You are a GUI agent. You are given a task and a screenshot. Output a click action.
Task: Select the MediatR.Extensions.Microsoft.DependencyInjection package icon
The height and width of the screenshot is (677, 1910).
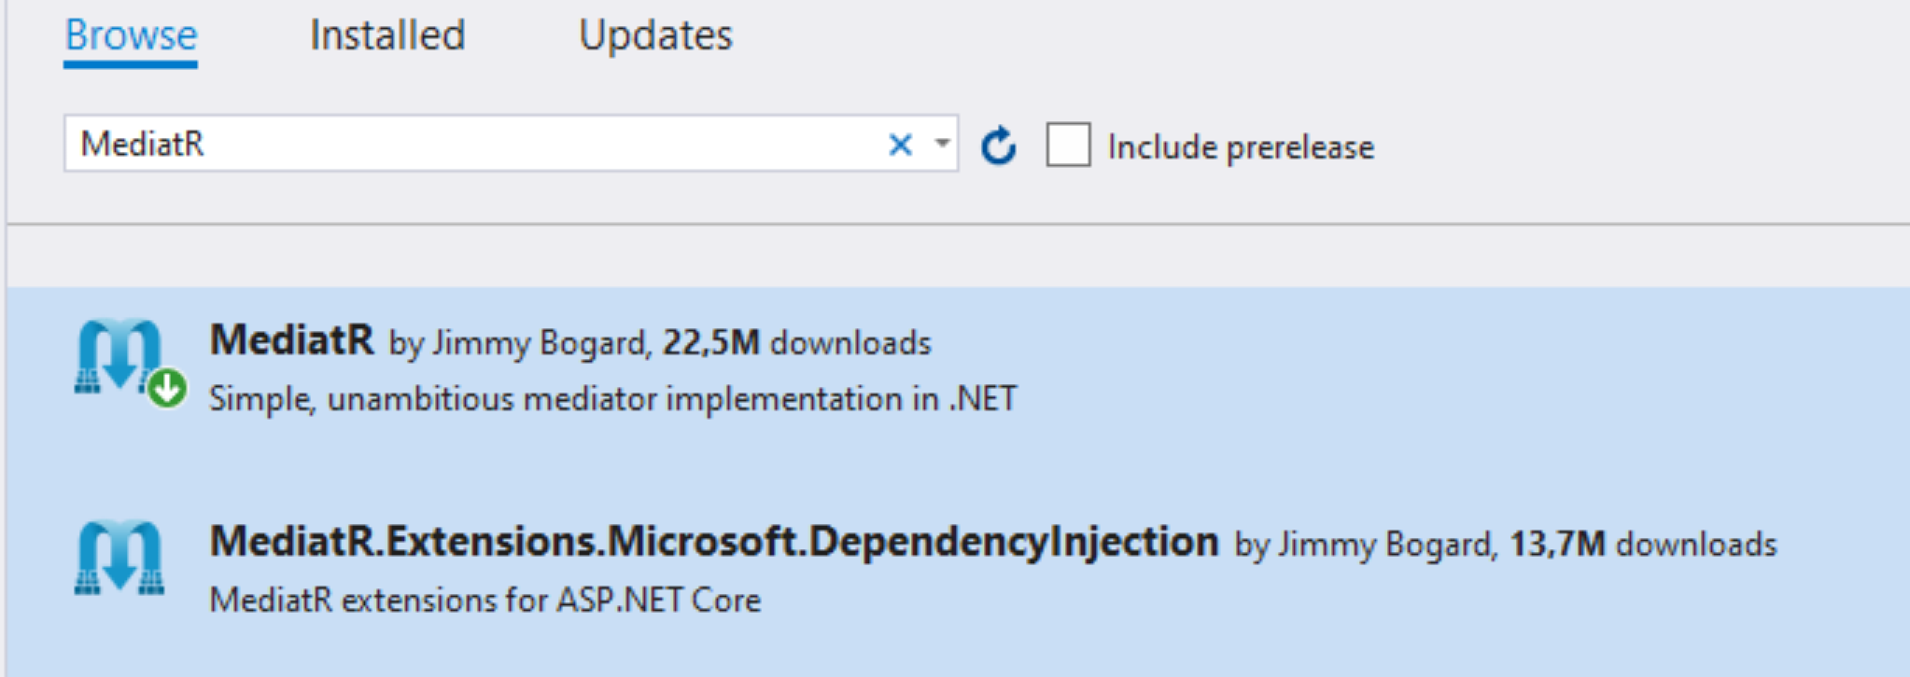click(119, 558)
